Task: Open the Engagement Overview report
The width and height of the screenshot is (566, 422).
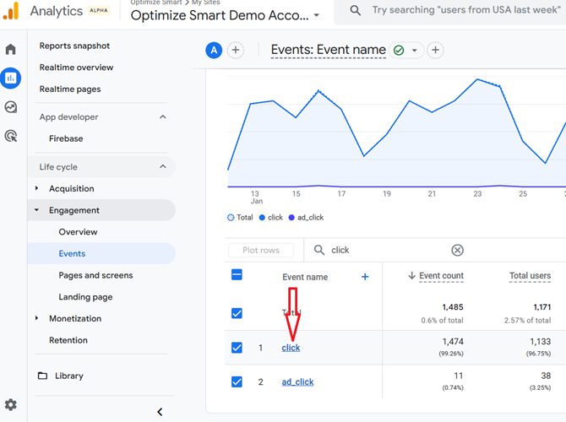Action: 78,232
